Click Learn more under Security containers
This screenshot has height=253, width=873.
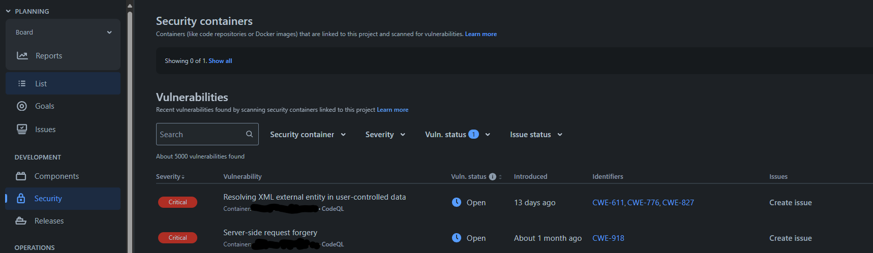coord(481,34)
